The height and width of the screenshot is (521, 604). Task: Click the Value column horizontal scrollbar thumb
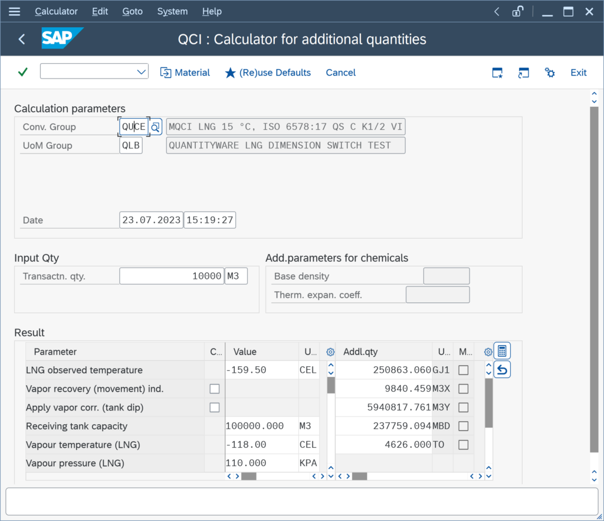(x=249, y=476)
